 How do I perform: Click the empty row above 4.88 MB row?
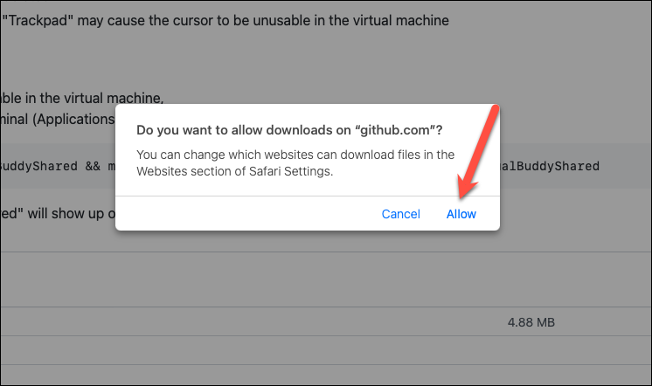[326, 279]
